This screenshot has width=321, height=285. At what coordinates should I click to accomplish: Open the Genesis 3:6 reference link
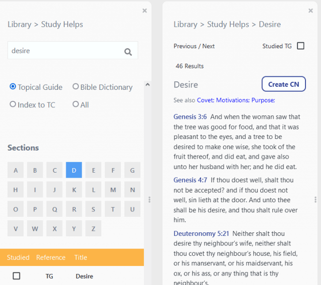[190, 116]
